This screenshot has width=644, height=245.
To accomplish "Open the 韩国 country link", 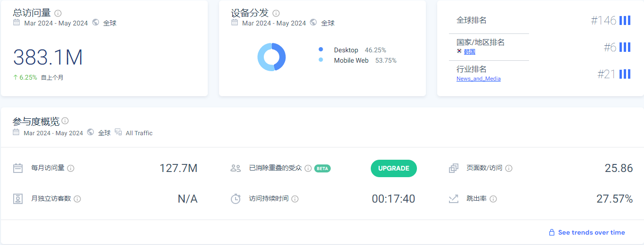I will click(470, 52).
